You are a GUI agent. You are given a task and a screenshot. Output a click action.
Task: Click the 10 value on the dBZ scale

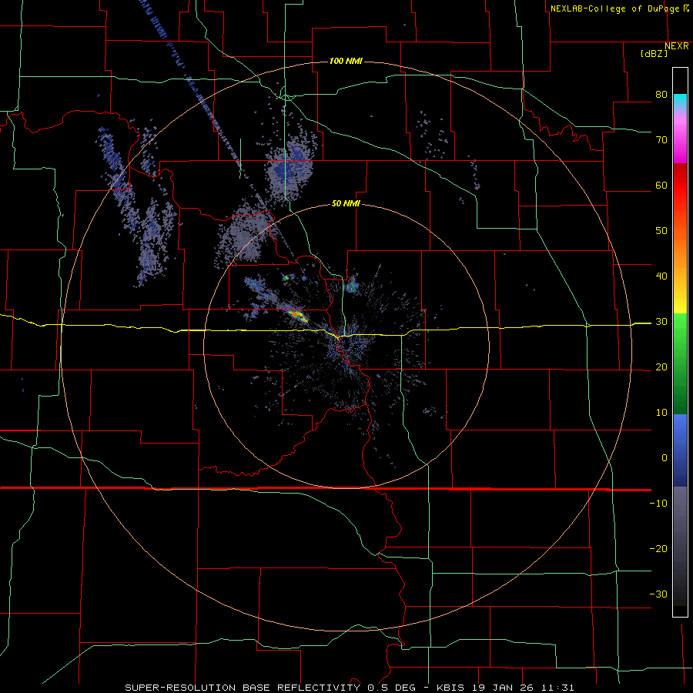coord(661,413)
